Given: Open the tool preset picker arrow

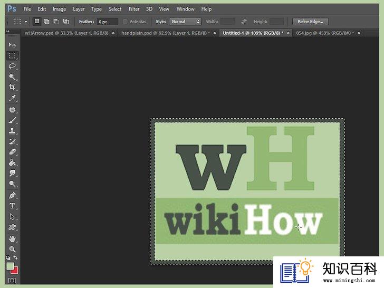Looking at the screenshot, I should click(x=26, y=22).
